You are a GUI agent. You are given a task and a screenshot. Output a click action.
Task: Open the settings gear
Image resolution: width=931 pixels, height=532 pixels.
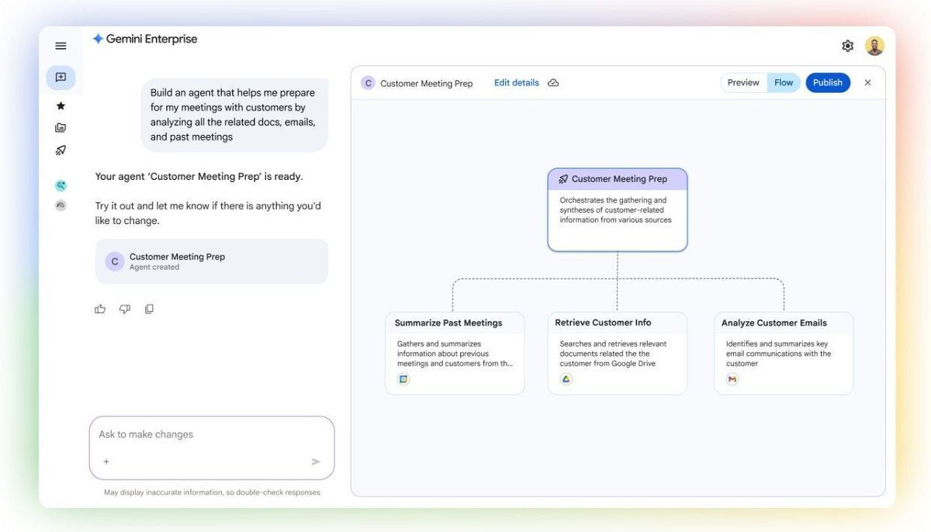[x=847, y=46]
